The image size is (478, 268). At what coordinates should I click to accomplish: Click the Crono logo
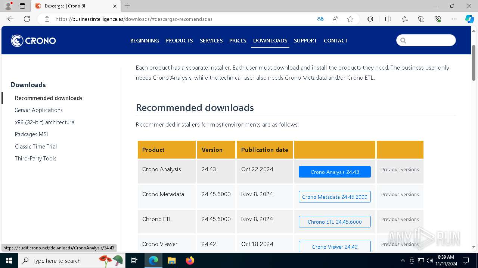[x=33, y=41]
